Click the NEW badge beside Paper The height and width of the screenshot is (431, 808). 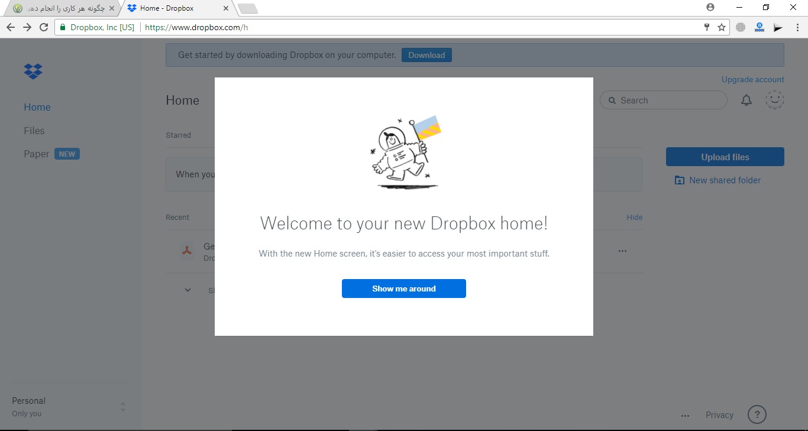(x=67, y=154)
